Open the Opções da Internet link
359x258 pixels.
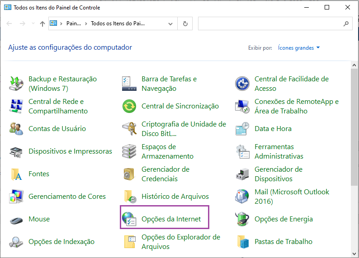[171, 219]
